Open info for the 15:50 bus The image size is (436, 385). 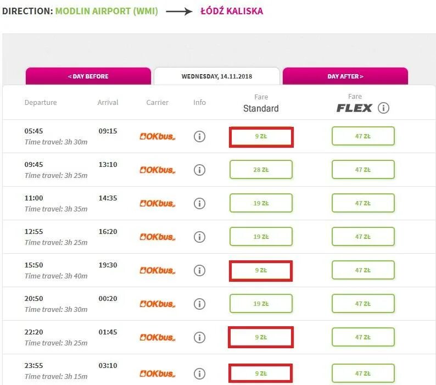point(199,270)
